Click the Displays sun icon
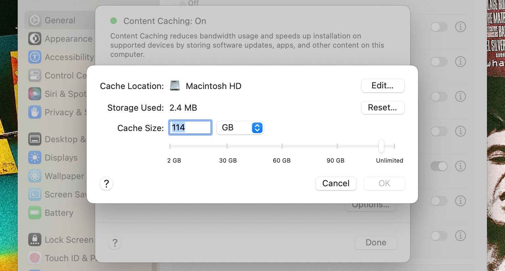 [34, 158]
